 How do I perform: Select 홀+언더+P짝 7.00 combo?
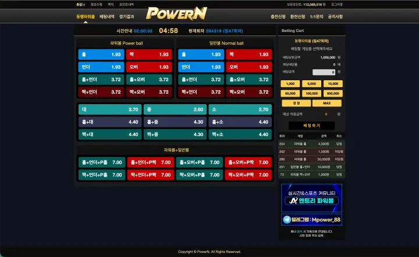[x=151, y=162]
